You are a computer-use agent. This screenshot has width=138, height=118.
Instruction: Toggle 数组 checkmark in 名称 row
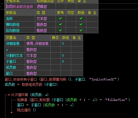coord(81,18)
